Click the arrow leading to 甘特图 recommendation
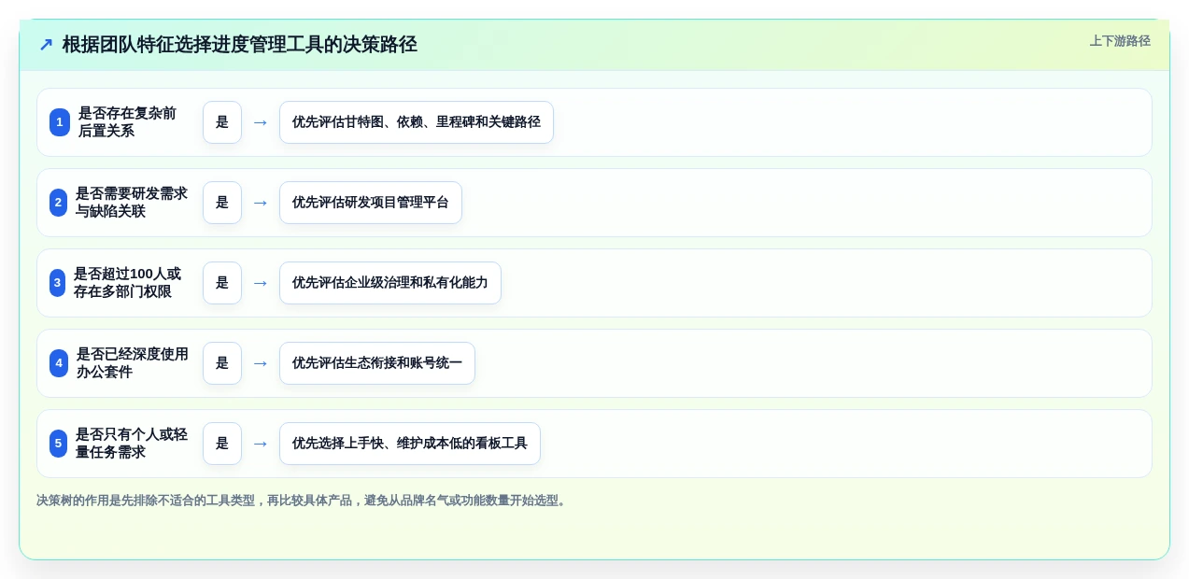 261,122
